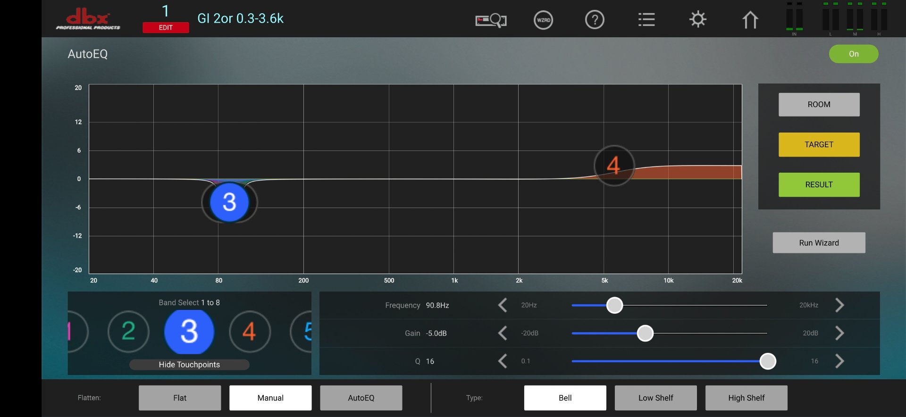Go home using the house icon

tap(750, 20)
